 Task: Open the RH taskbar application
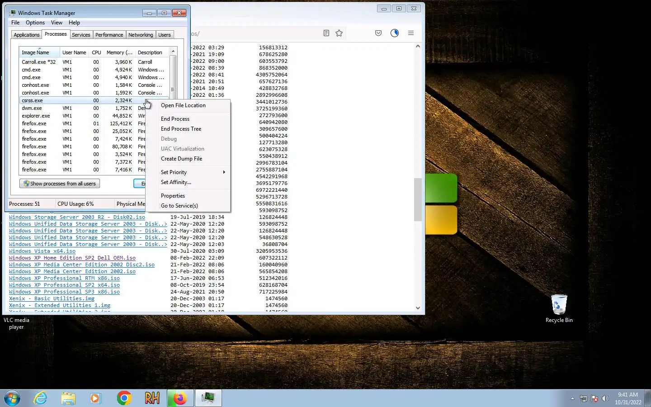click(152, 398)
